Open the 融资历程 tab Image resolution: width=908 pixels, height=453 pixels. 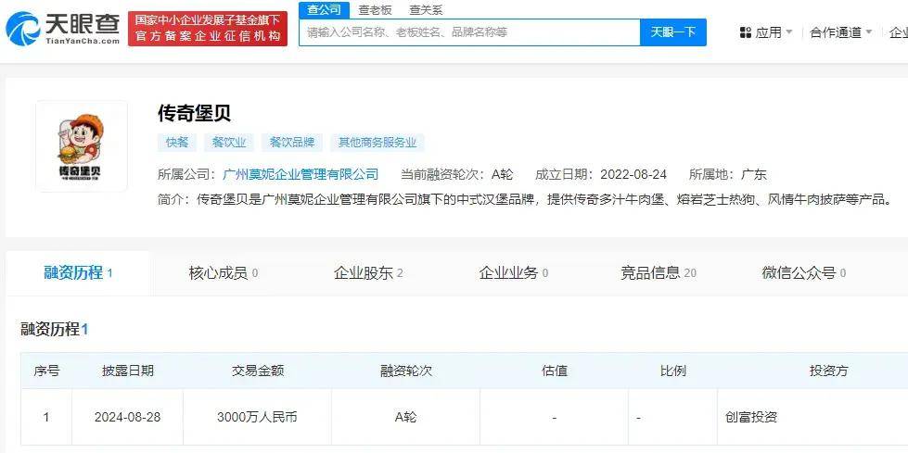[78, 272]
